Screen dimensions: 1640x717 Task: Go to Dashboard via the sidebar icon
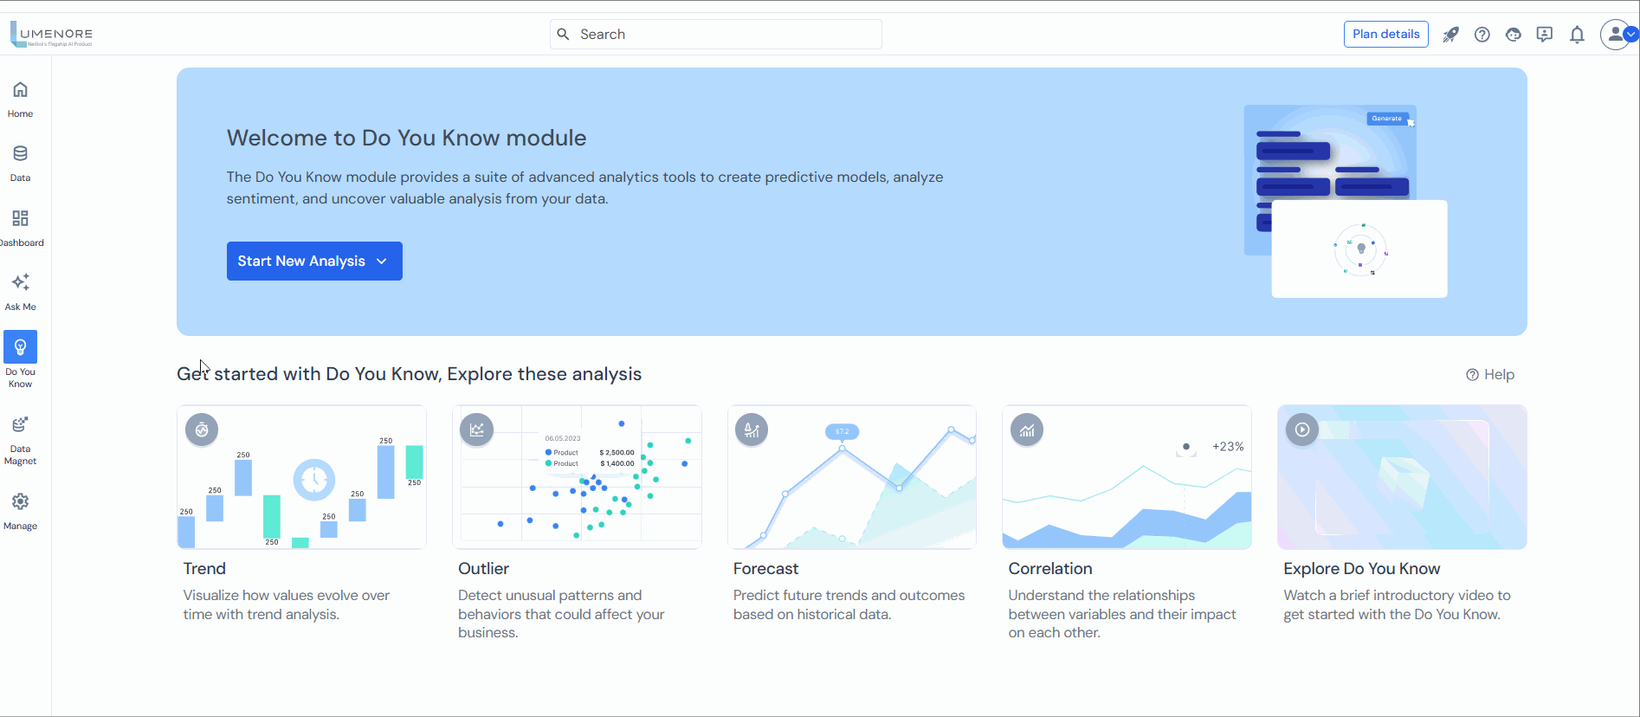pyautogui.click(x=20, y=225)
